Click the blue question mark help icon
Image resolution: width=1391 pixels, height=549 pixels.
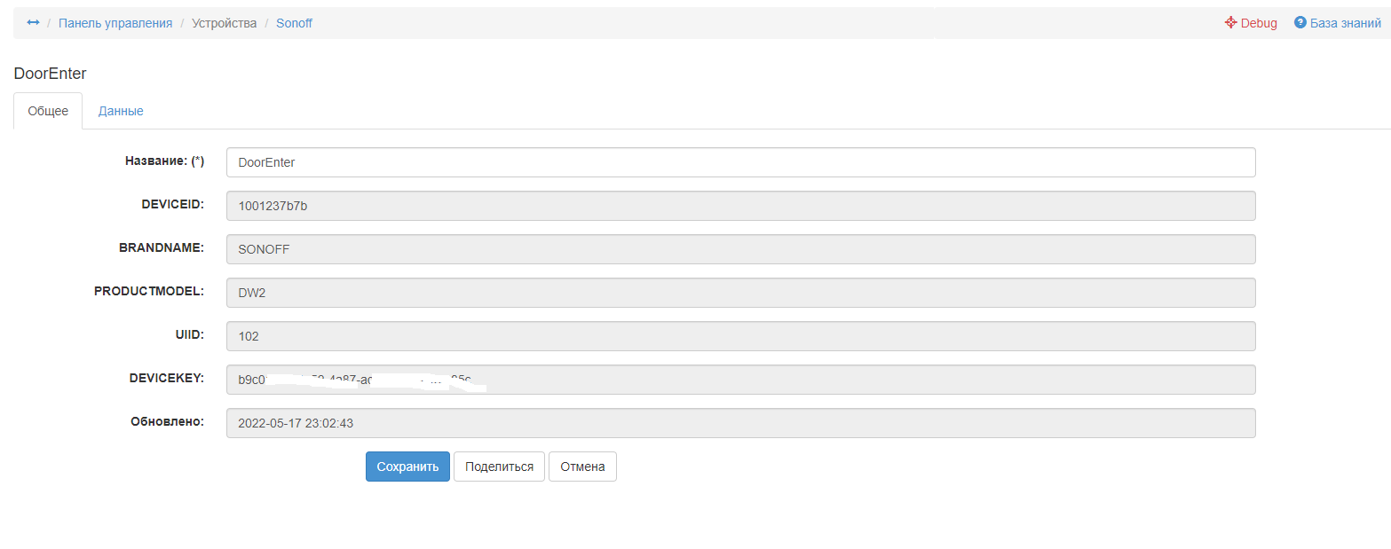point(1300,23)
